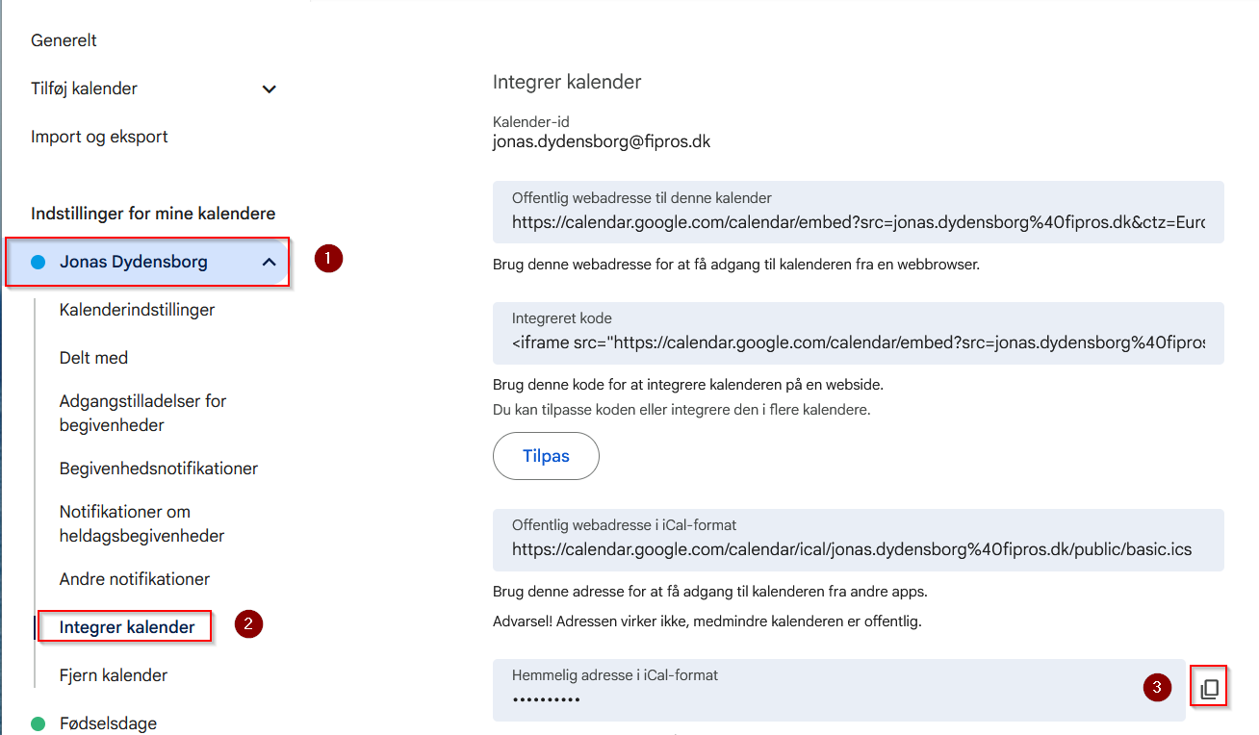Collapse the Jonas Dydensborg calendar section
Viewport: 1259px width, 735px height.
[x=270, y=262]
